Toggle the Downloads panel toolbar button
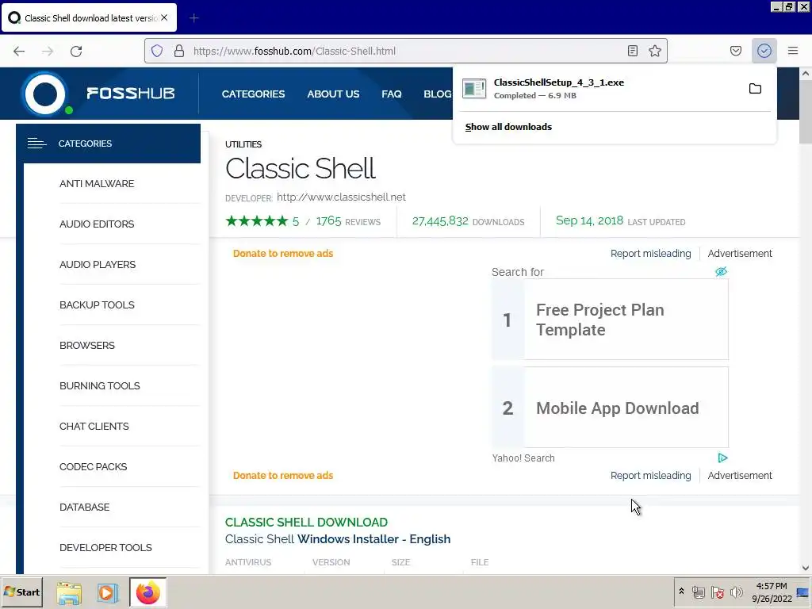 764,51
